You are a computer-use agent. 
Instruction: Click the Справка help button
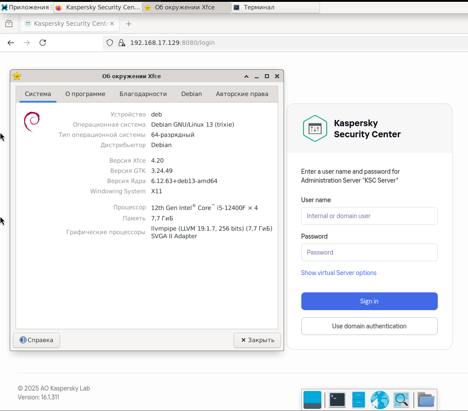36,340
